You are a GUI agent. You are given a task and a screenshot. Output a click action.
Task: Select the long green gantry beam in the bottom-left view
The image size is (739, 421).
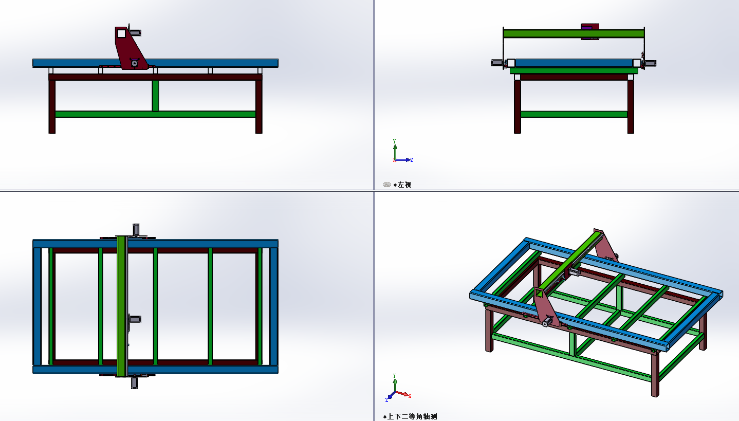click(x=122, y=306)
